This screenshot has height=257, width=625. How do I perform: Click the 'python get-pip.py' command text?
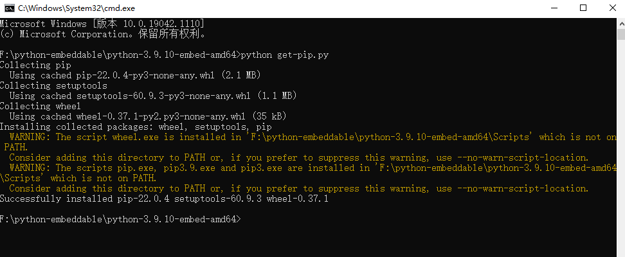285,55
